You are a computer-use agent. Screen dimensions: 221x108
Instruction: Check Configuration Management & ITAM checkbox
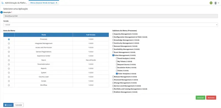point(113,37)
